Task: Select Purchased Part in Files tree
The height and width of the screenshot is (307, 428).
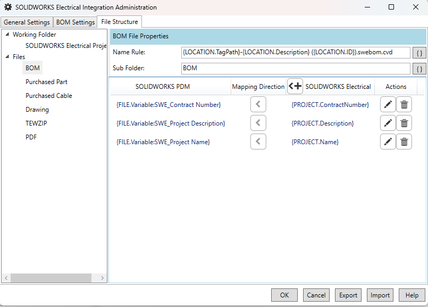Action: point(46,81)
